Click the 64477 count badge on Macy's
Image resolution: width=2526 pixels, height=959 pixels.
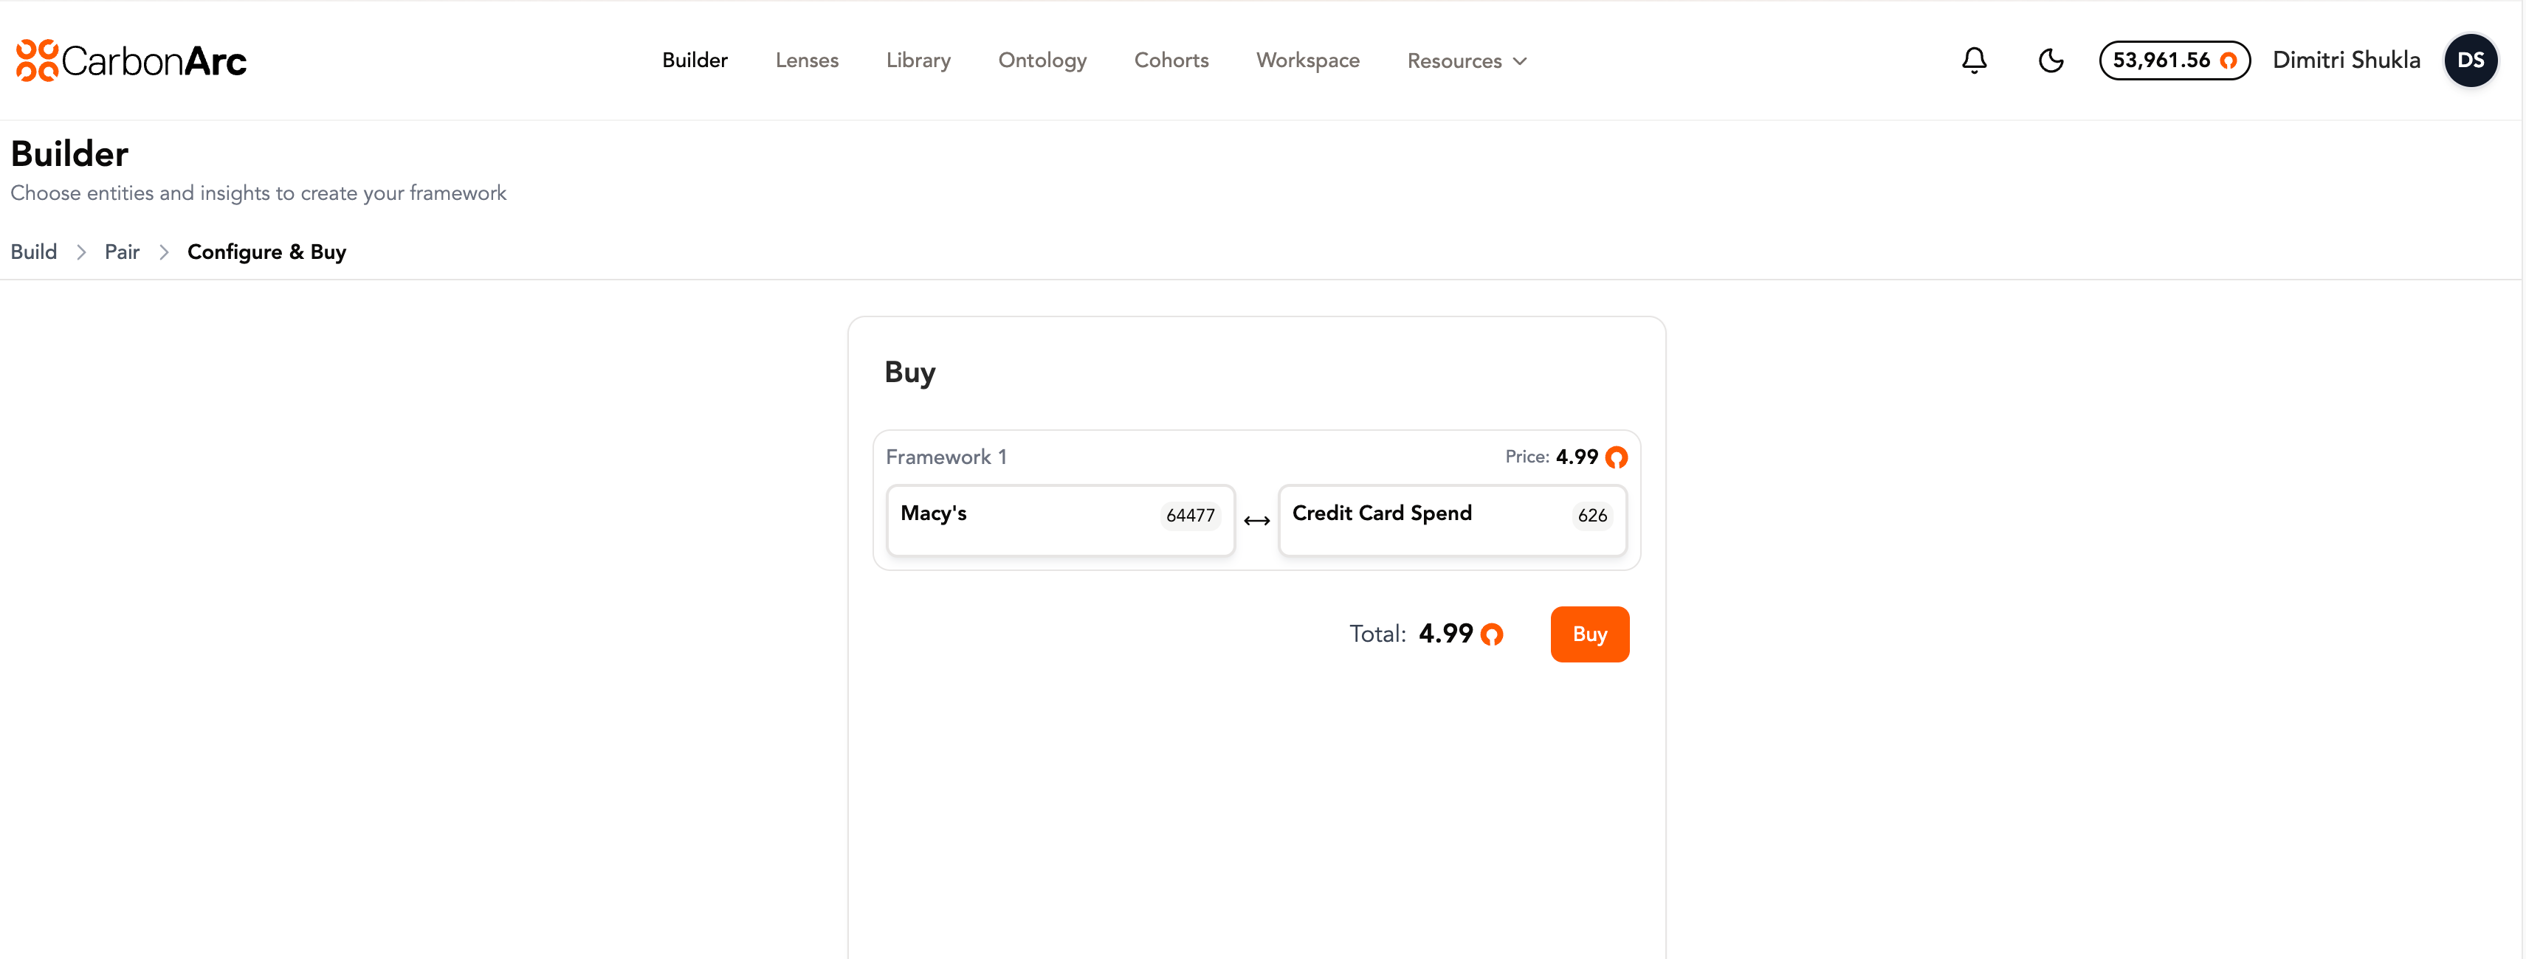(1189, 515)
